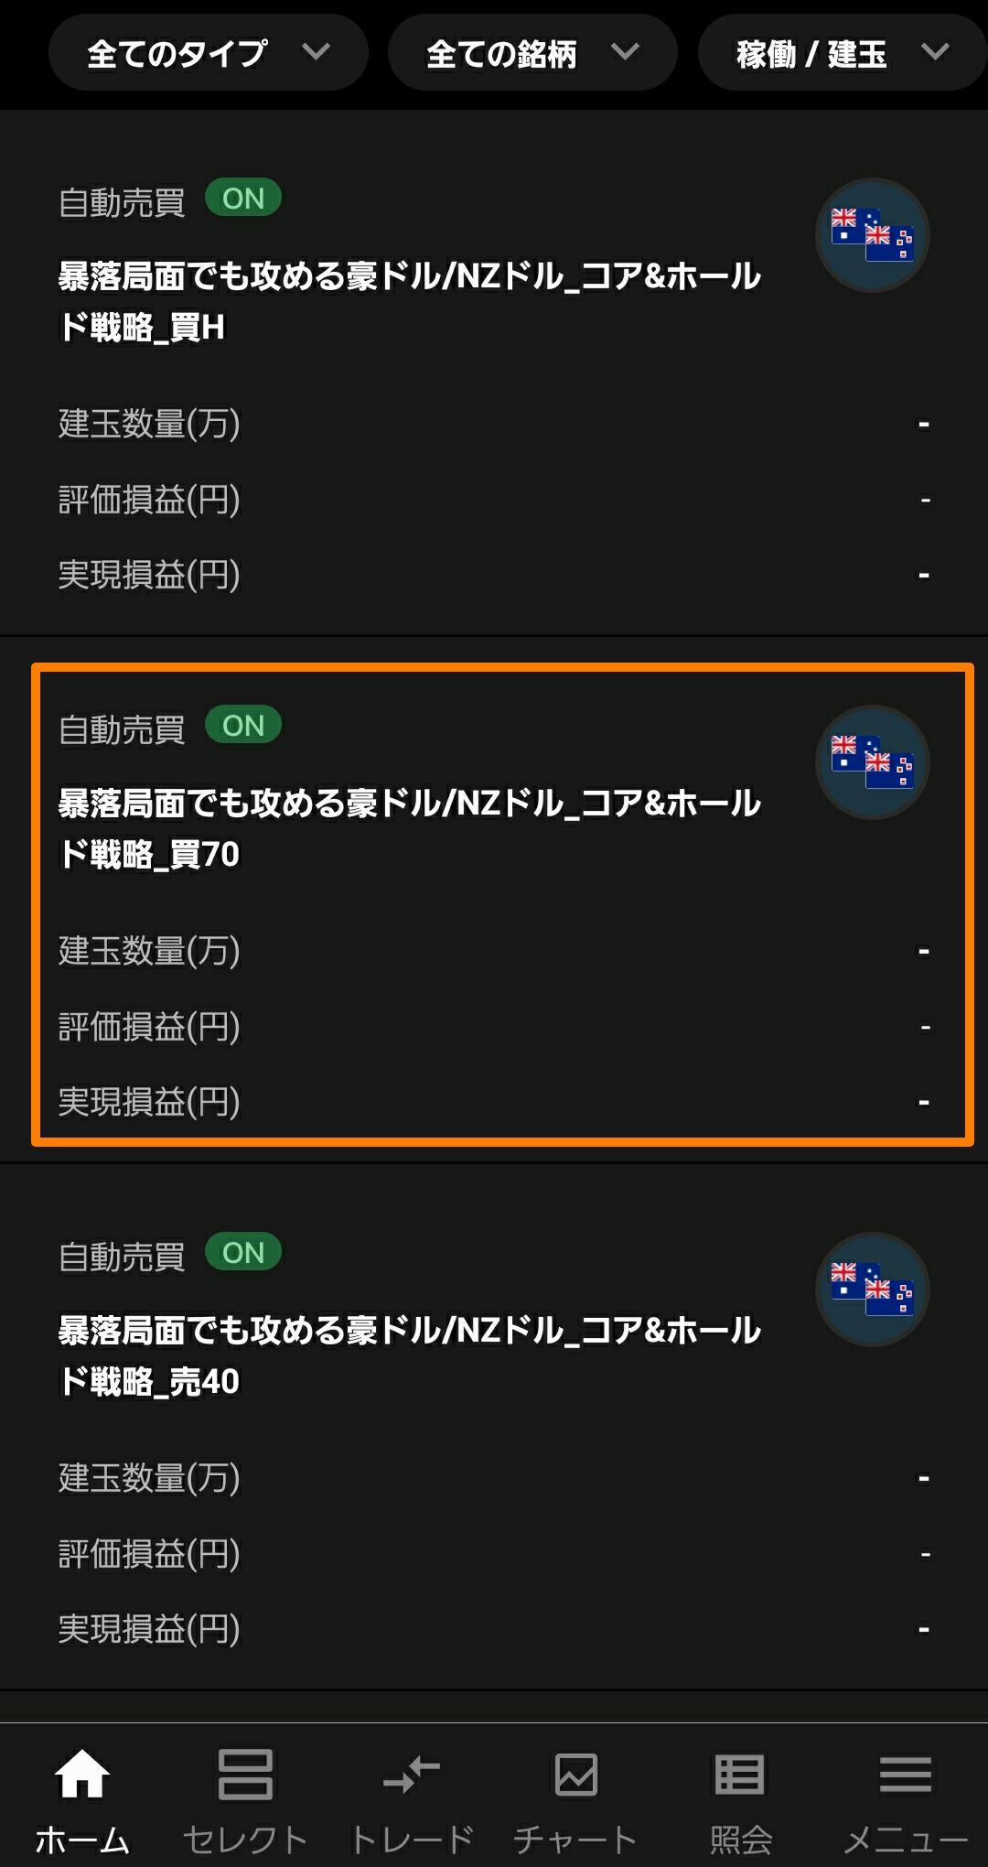The image size is (988, 1867).
Task: Tap the AUD/NZD flag icon of 買70 strategy
Action: coord(873,762)
